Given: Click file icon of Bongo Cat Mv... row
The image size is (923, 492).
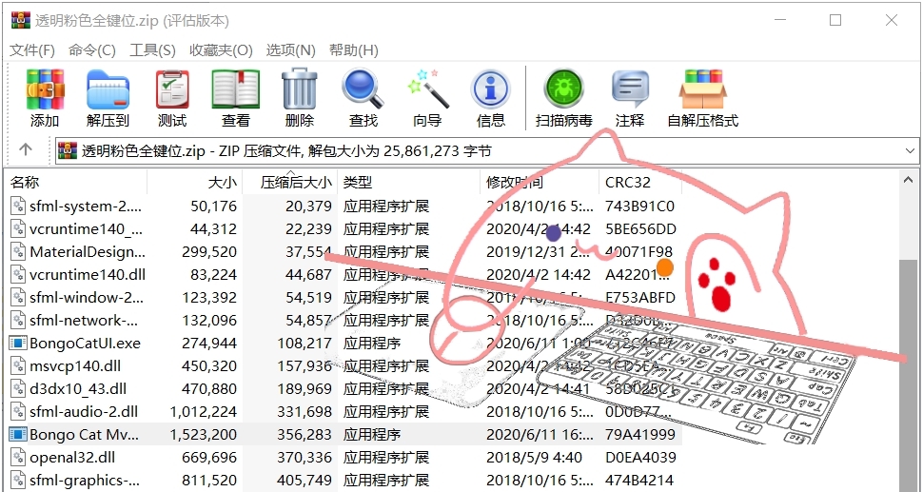Looking at the screenshot, I should point(19,434).
